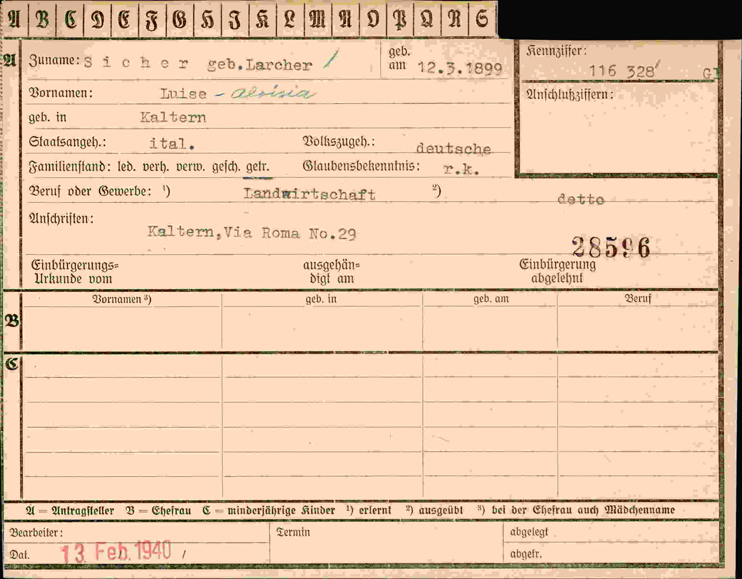
Task: Click the 'Bearbeiter:' label
Action: pyautogui.click(x=36, y=532)
